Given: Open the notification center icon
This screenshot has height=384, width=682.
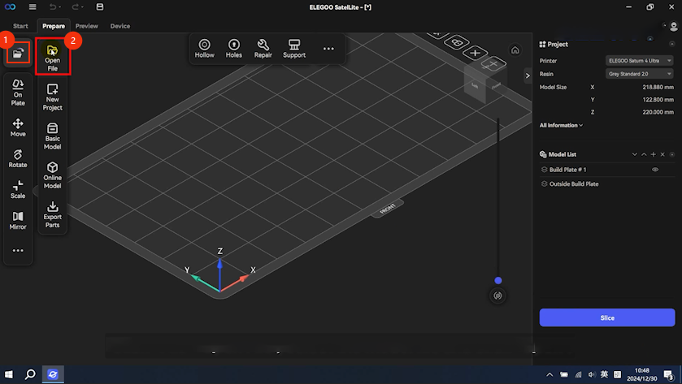Looking at the screenshot, I should 669,374.
